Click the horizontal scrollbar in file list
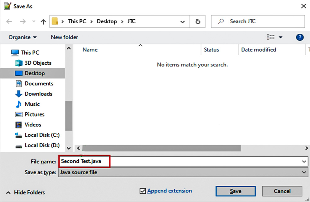Screen dimensions: 310x202 click(x=161, y=148)
